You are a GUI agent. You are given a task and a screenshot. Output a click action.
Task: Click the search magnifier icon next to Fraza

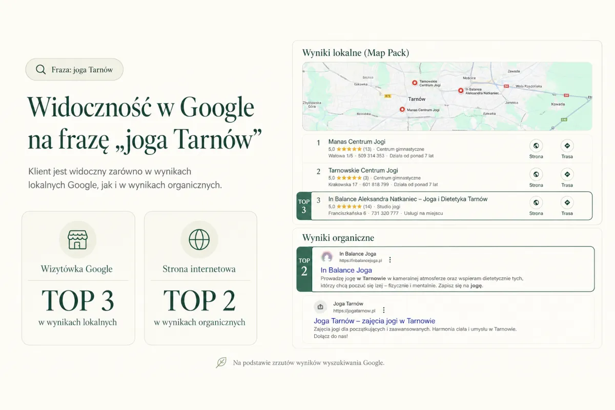40,70
